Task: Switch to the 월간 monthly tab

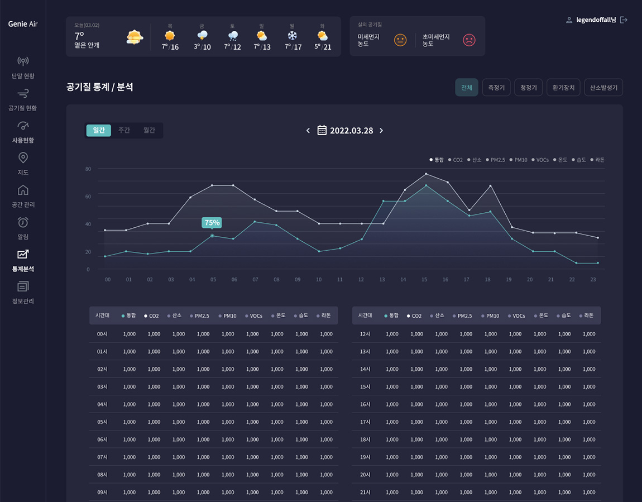Action: [x=149, y=130]
